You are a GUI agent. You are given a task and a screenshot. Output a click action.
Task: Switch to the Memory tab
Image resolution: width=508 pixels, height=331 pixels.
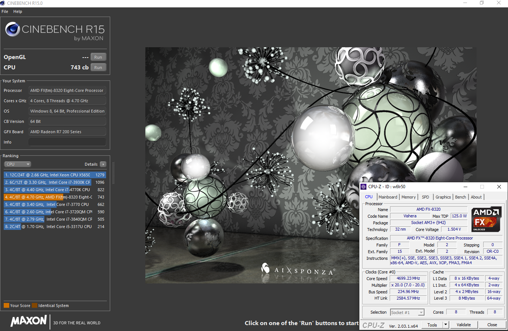point(409,197)
